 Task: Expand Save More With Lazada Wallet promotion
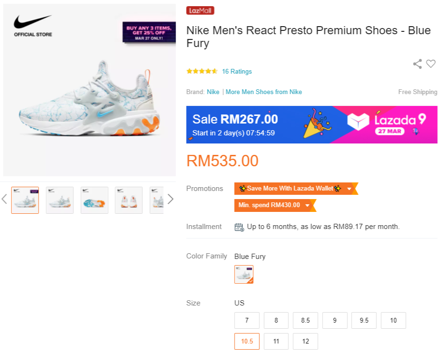click(x=349, y=189)
